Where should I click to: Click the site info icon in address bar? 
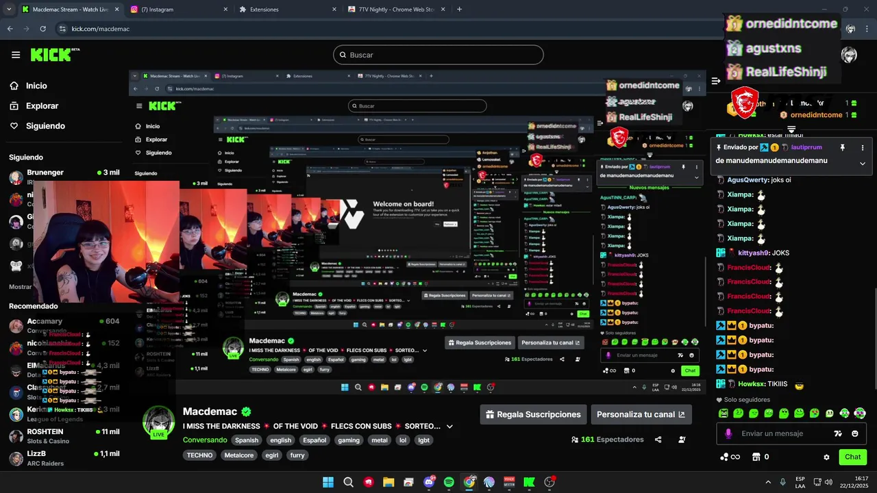(x=62, y=29)
